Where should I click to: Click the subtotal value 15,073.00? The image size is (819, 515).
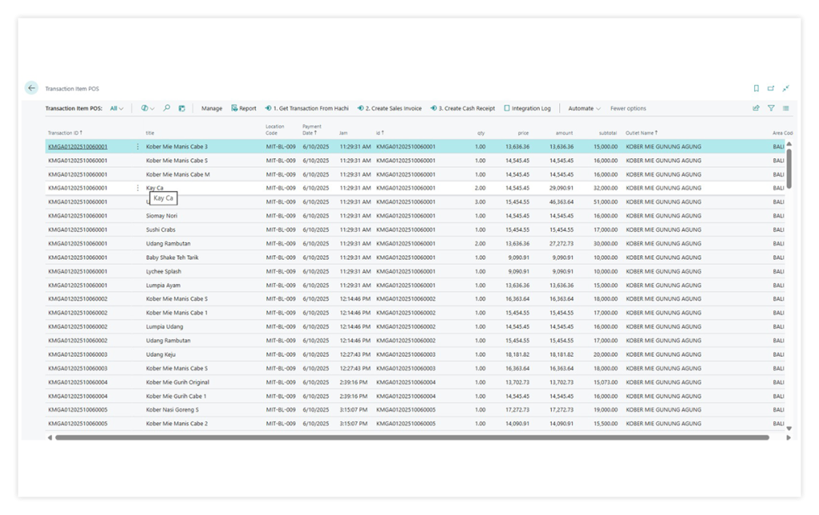[x=605, y=382]
